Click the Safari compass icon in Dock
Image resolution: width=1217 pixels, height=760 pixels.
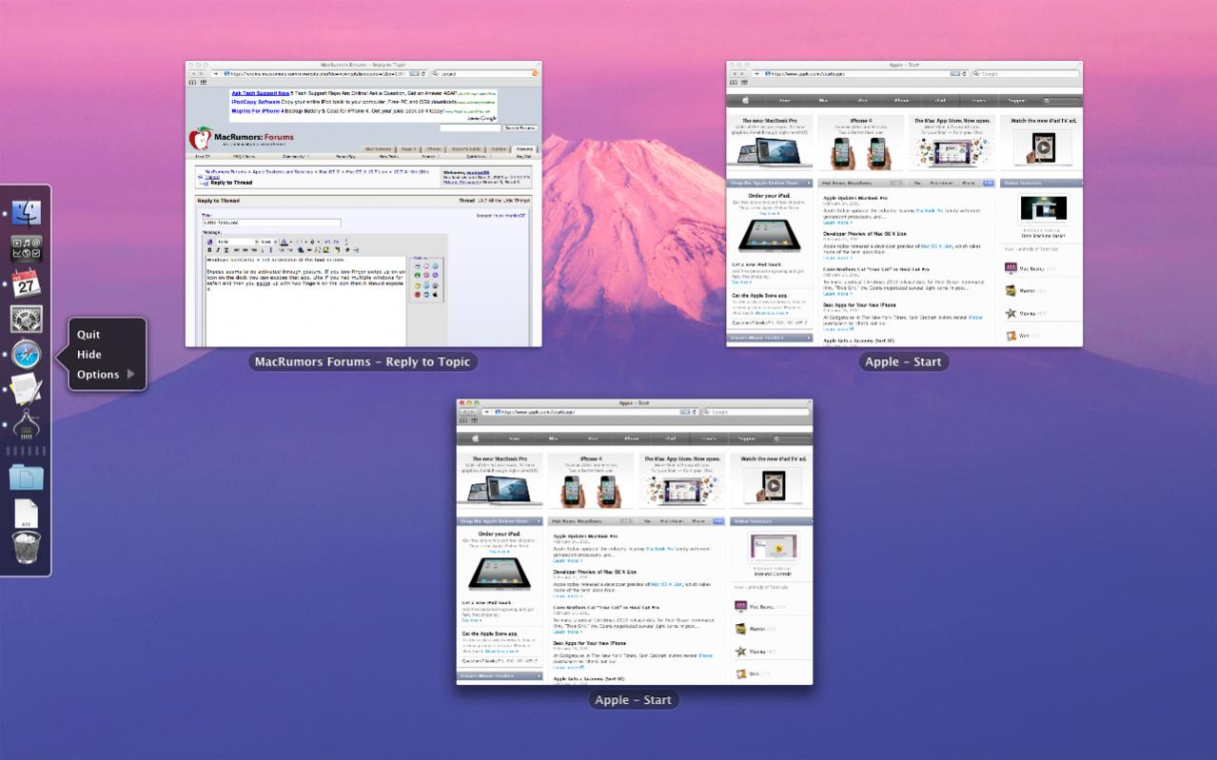pos(27,355)
